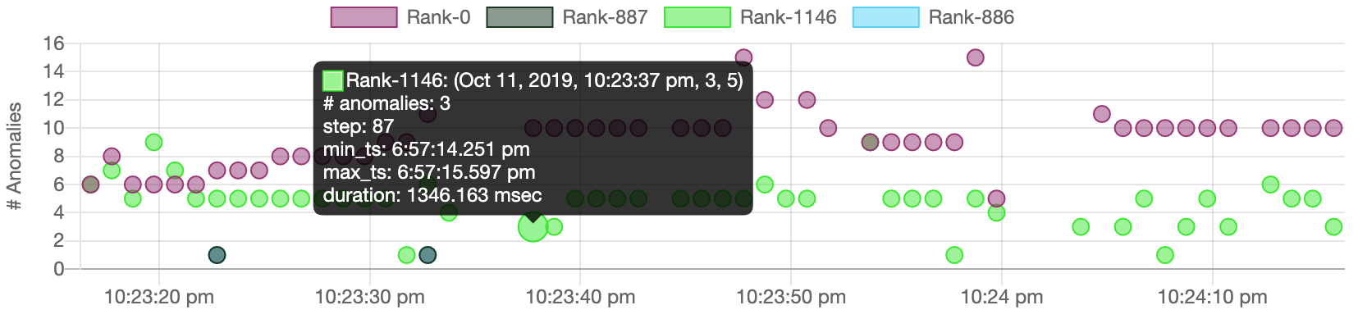Select the rightmost Rank-0 point at 10
The width and height of the screenshot is (1358, 319).
(1334, 128)
